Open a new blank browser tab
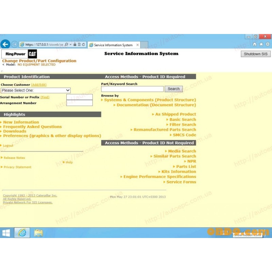This screenshot has height=272, width=272. [x=144, y=45]
